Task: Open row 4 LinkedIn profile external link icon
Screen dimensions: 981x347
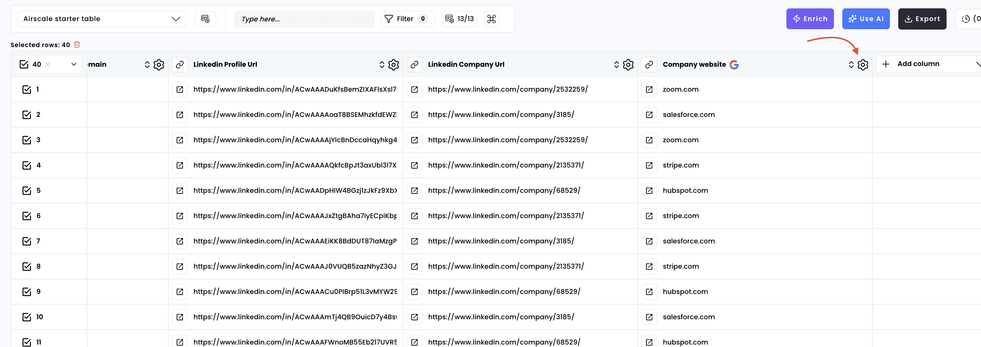Action: (180, 165)
